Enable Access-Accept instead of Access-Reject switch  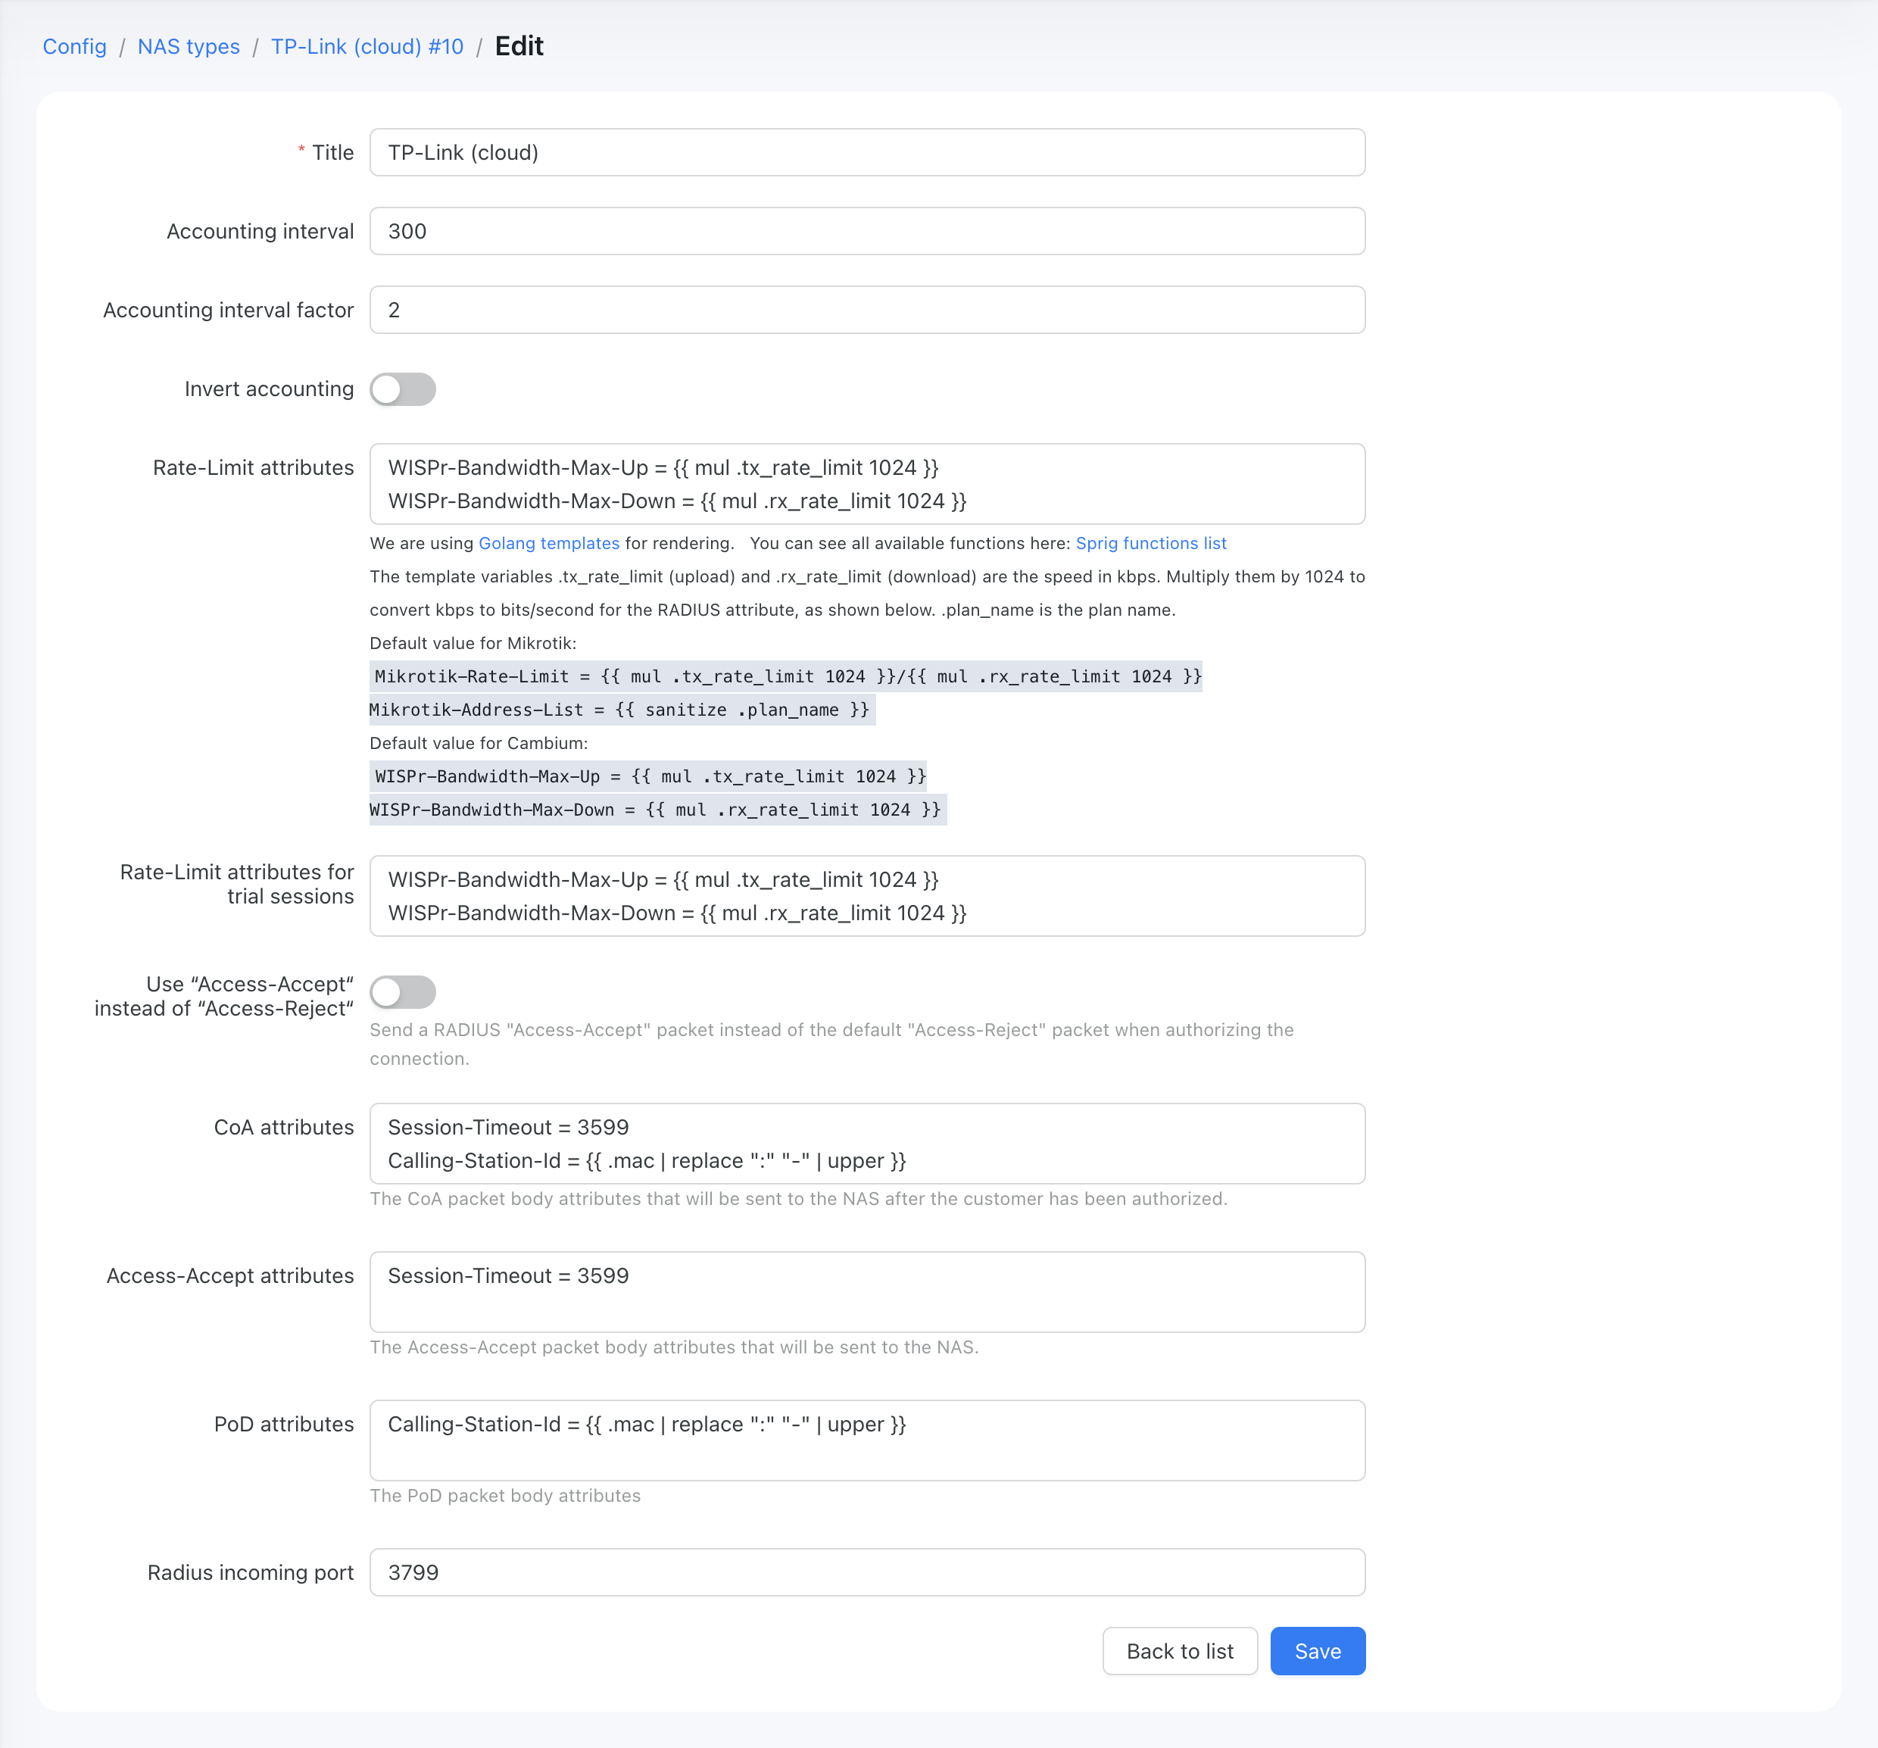(x=402, y=992)
